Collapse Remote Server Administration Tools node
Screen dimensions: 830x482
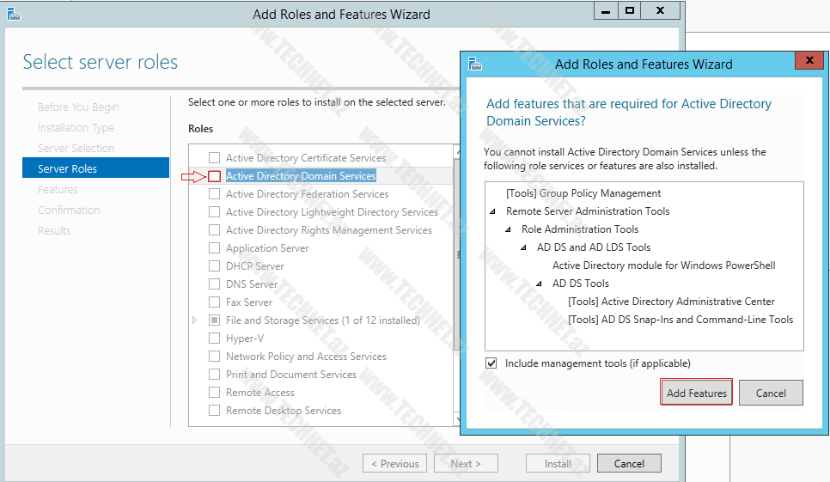point(493,211)
